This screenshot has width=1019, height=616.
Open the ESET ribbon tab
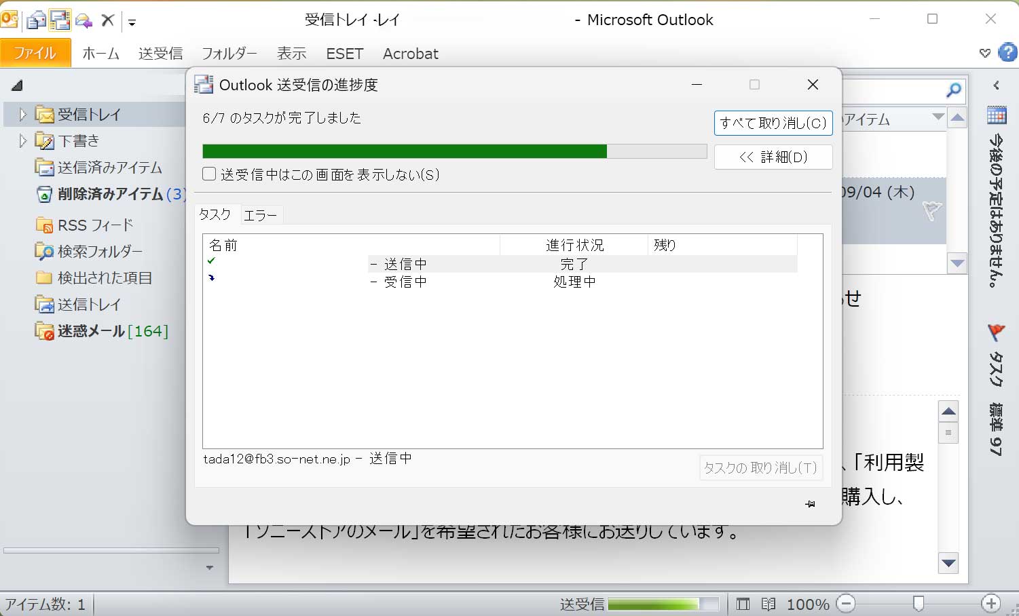tap(345, 54)
